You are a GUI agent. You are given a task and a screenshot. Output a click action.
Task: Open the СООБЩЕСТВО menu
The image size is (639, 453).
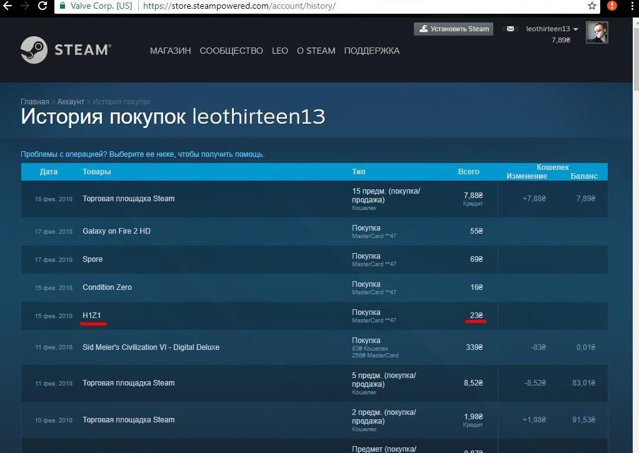(x=231, y=51)
